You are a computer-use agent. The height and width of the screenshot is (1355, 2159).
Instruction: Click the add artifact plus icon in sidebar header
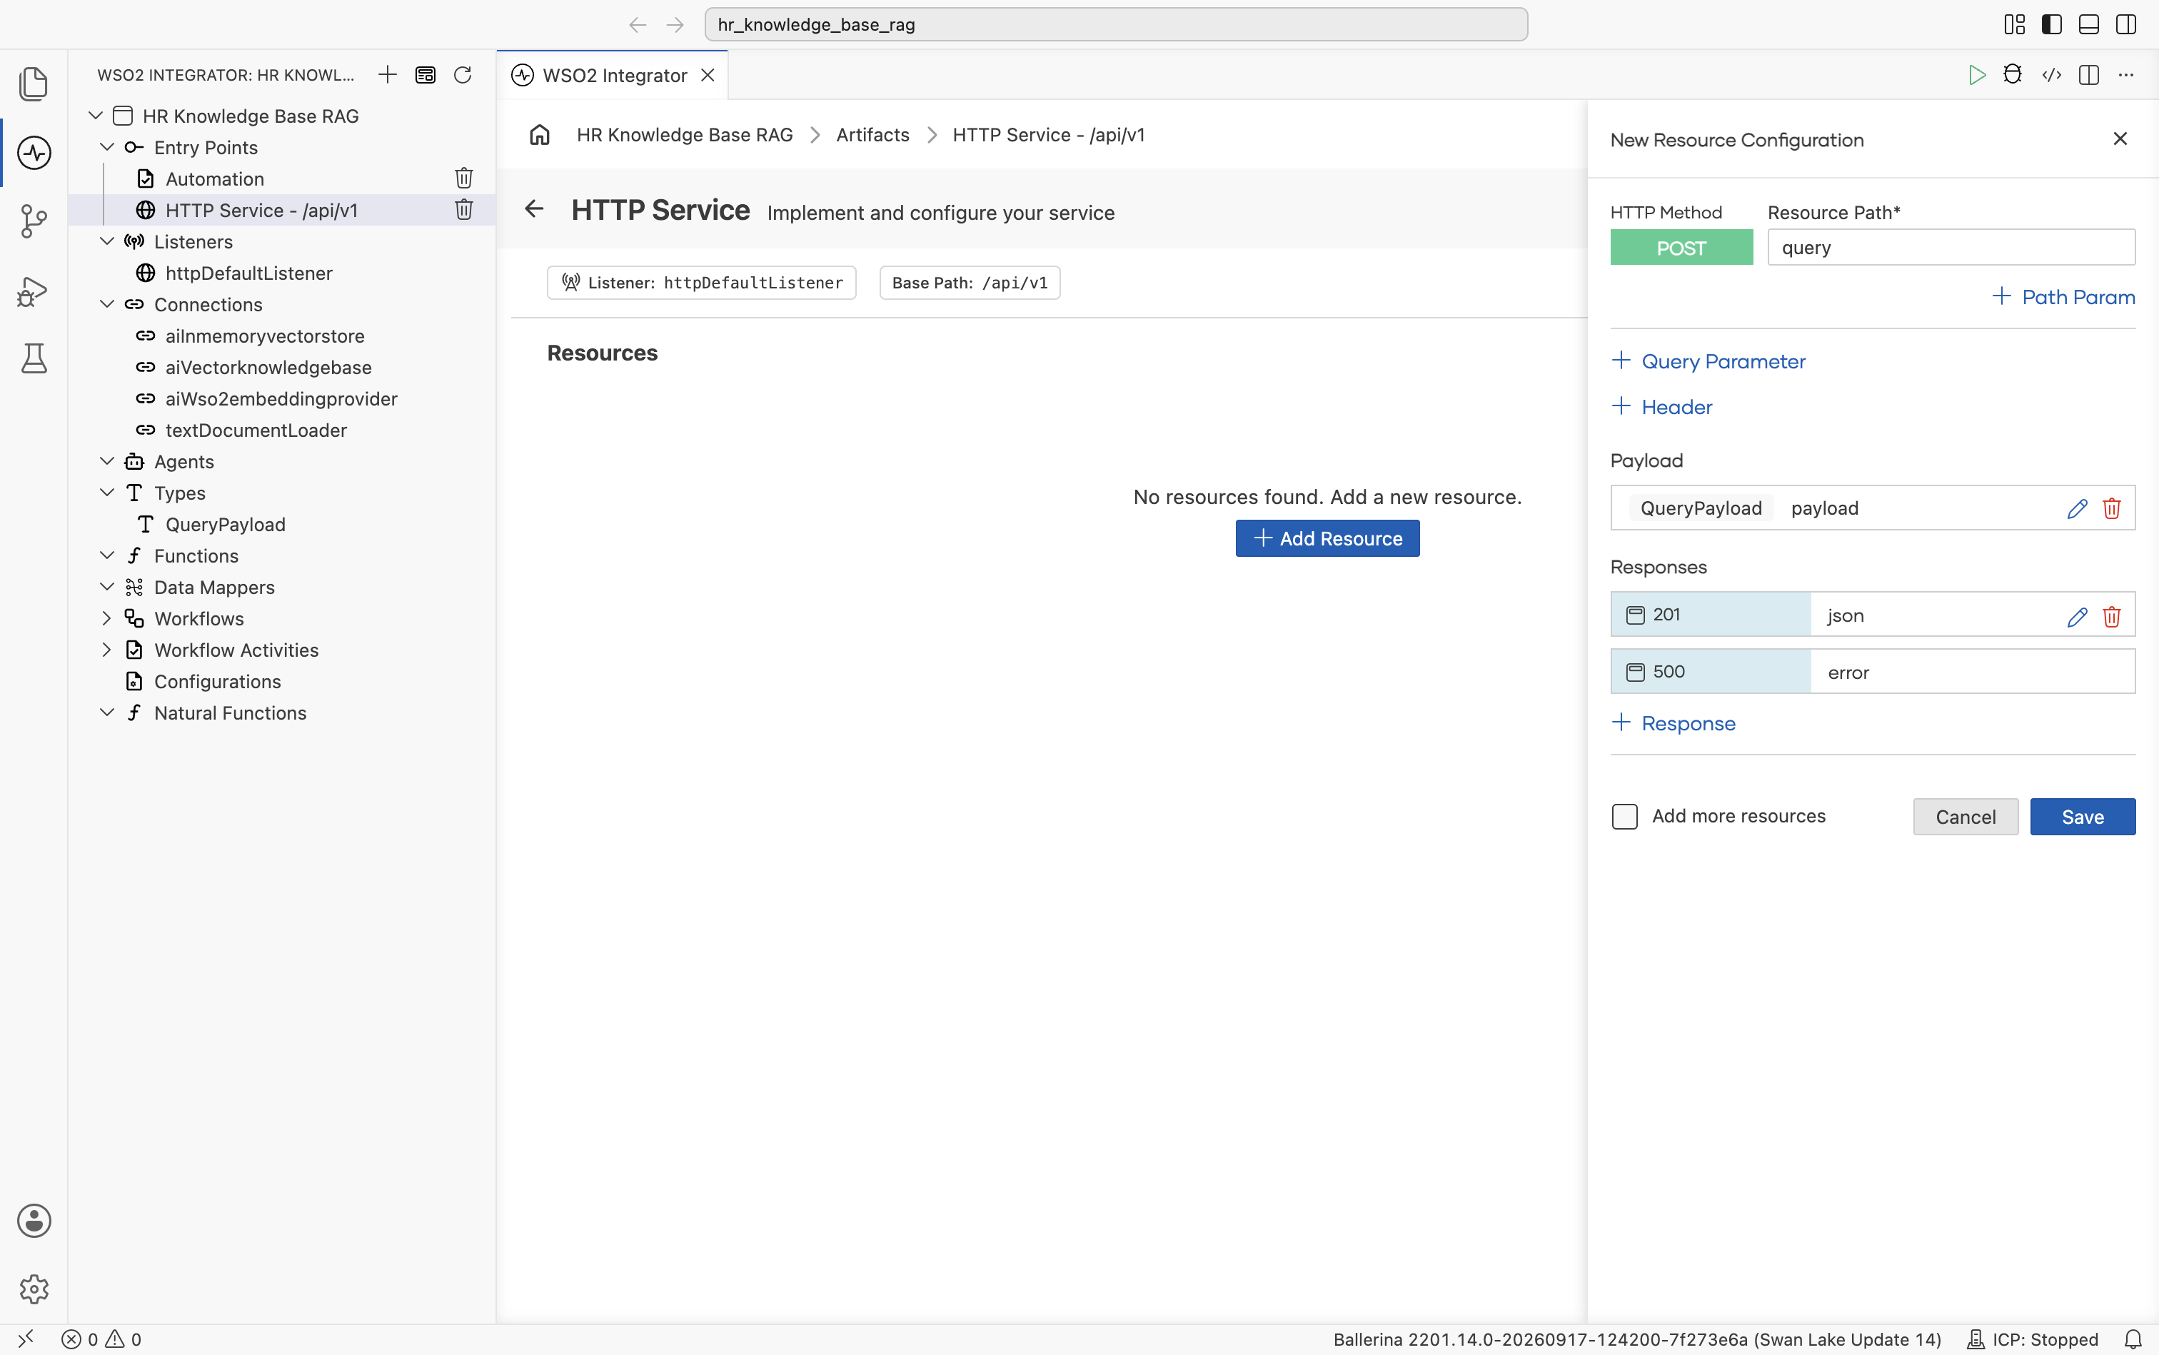[x=387, y=74]
